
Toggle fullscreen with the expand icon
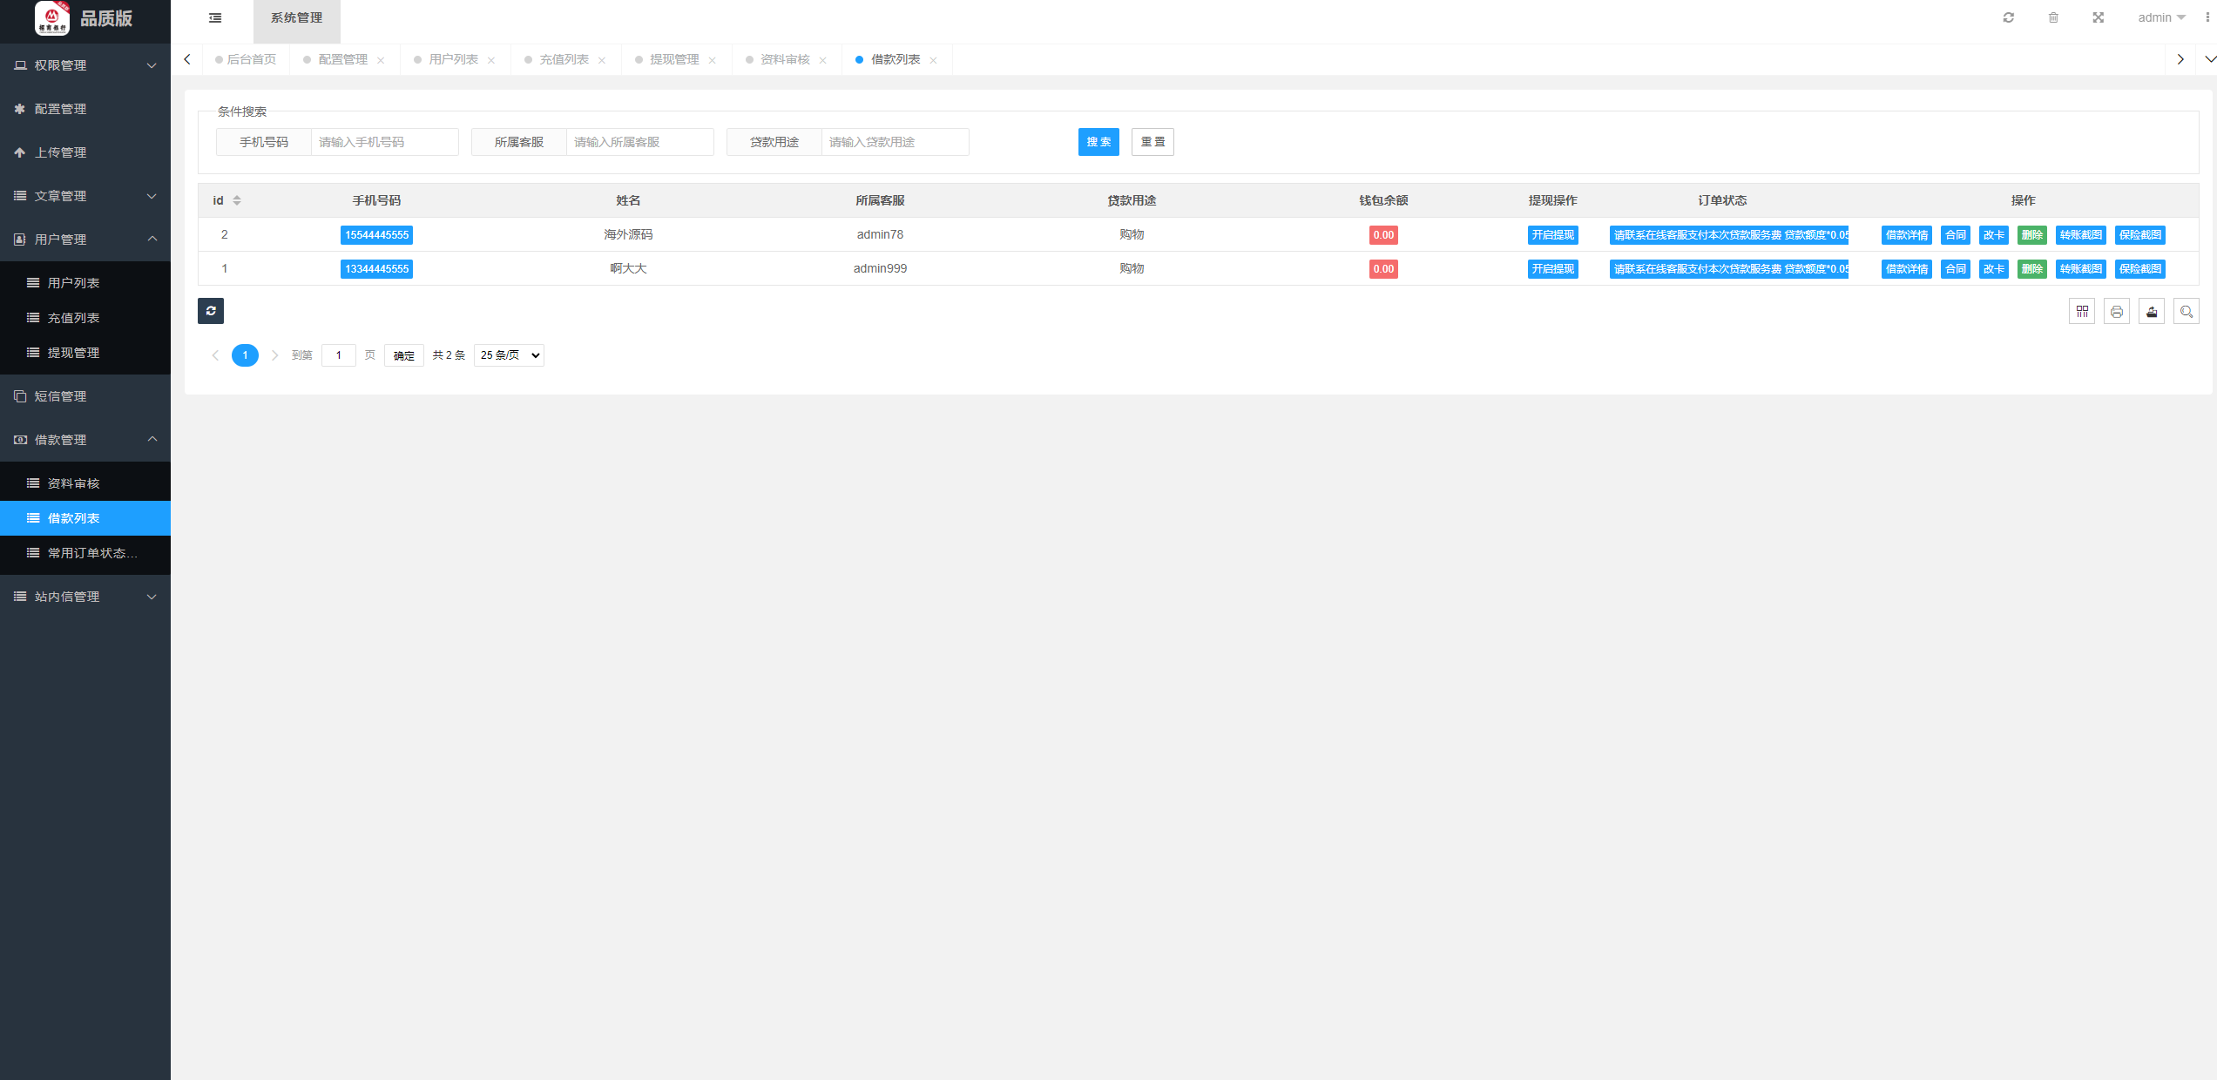[x=2099, y=18]
